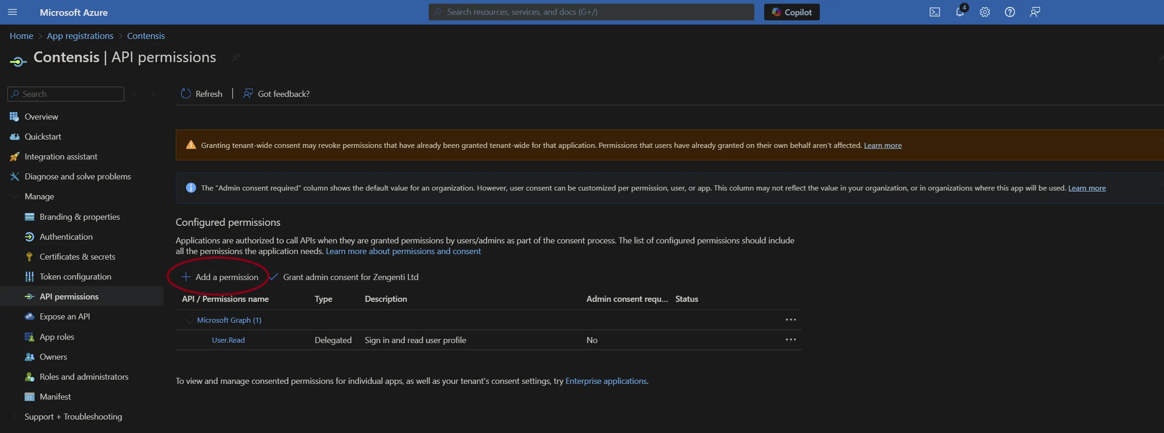This screenshot has height=433, width=1164.
Task: Click the Type column header
Action: pyautogui.click(x=323, y=299)
